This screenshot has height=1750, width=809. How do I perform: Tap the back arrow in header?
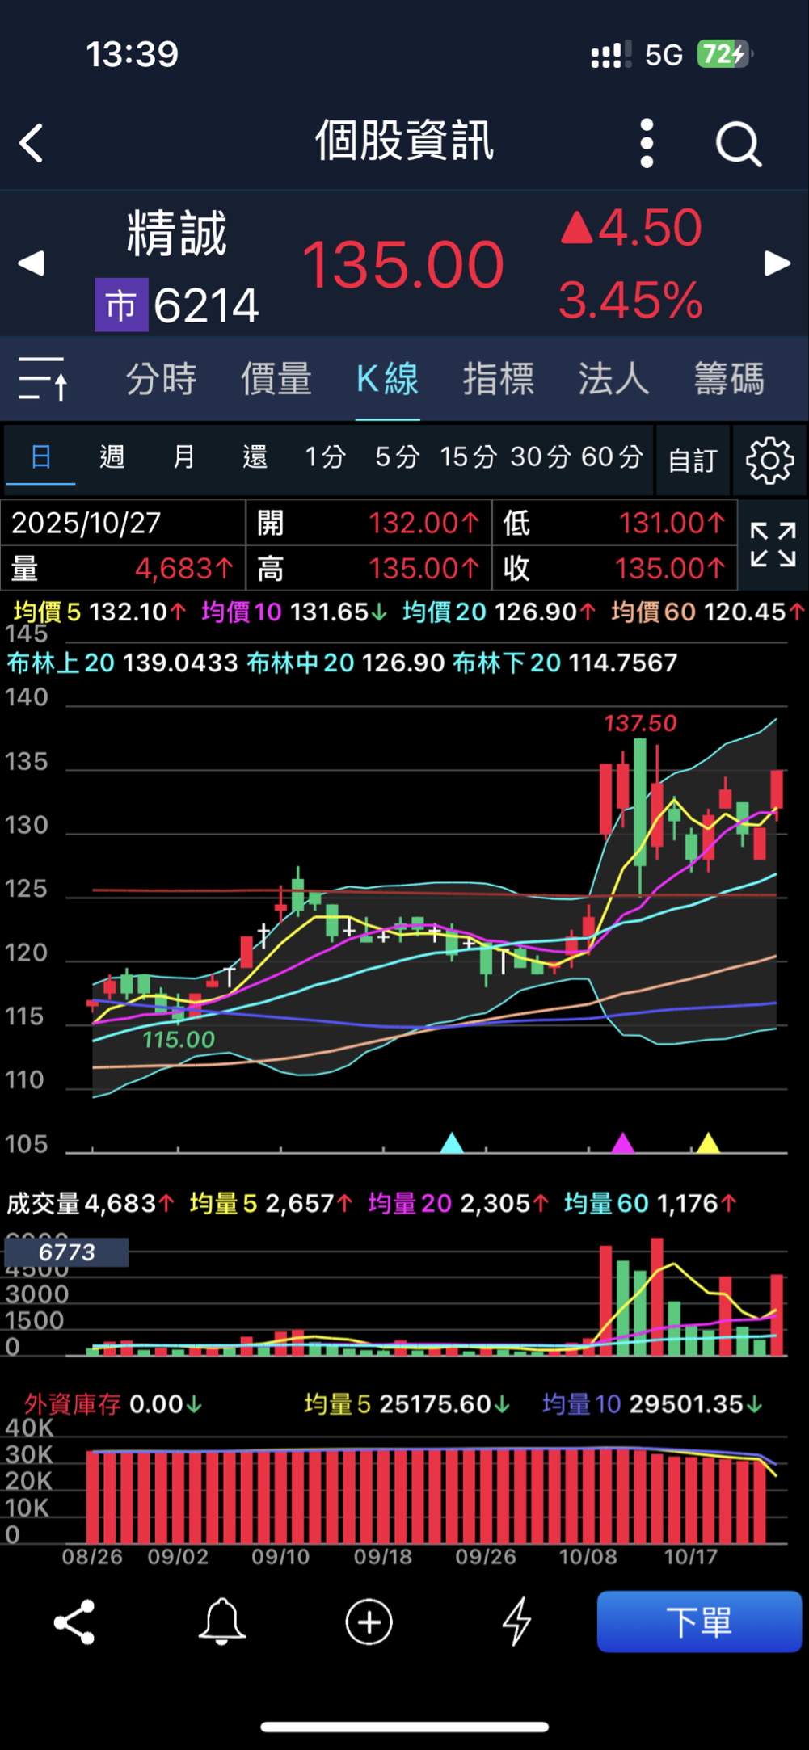click(32, 144)
